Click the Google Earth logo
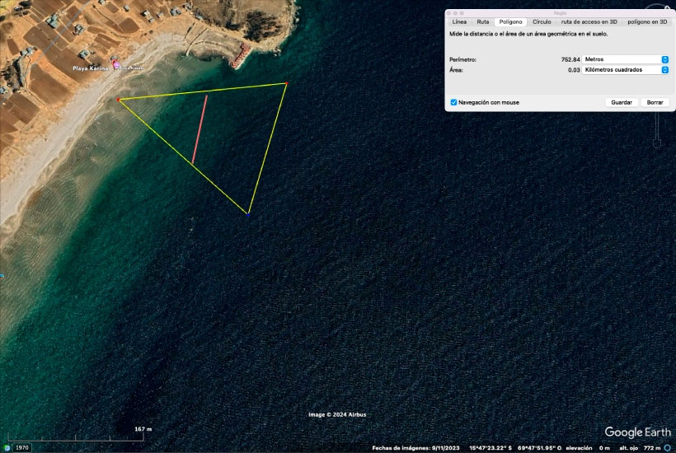 (x=637, y=432)
